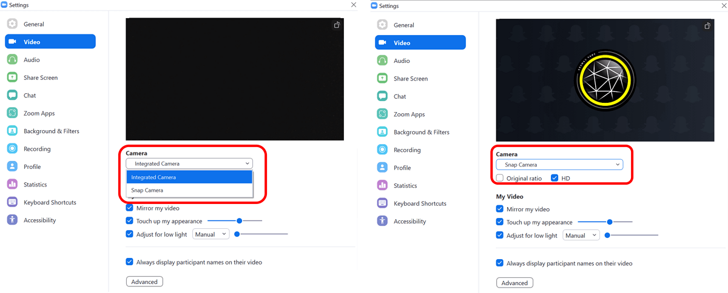Toggle Touch up my appearance in left window
Image resolution: width=728 pixels, height=293 pixels.
129,221
